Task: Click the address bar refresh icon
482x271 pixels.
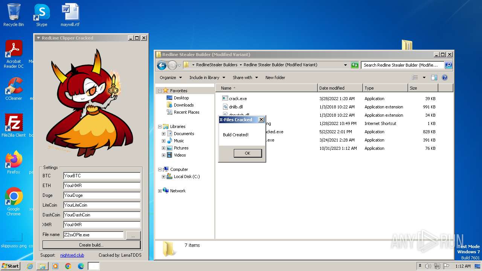Action: 355,65
